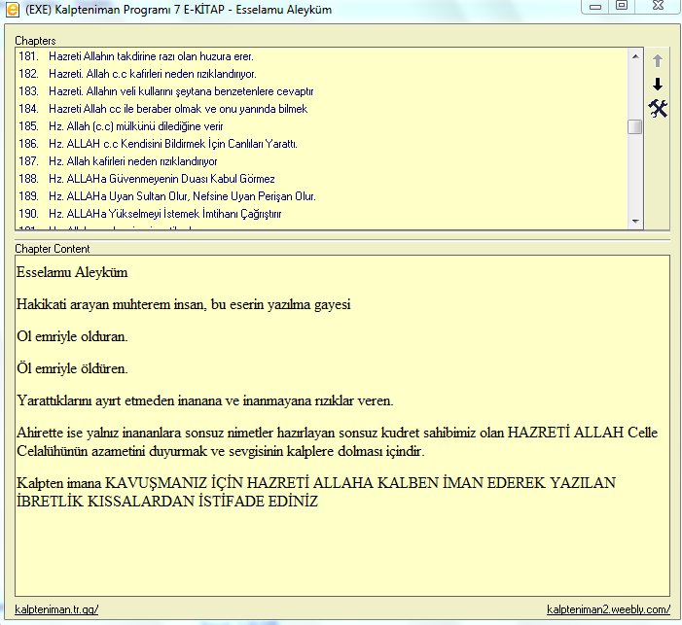Click the paragraph starting 'Hakikati arayan muhterem insan'
This screenshot has height=625, width=682.
[184, 304]
